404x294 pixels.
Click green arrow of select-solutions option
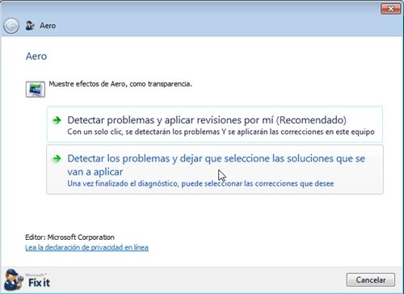coord(57,158)
